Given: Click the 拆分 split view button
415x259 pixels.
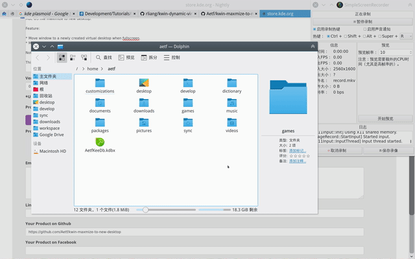Looking at the screenshot, I should 149,58.
